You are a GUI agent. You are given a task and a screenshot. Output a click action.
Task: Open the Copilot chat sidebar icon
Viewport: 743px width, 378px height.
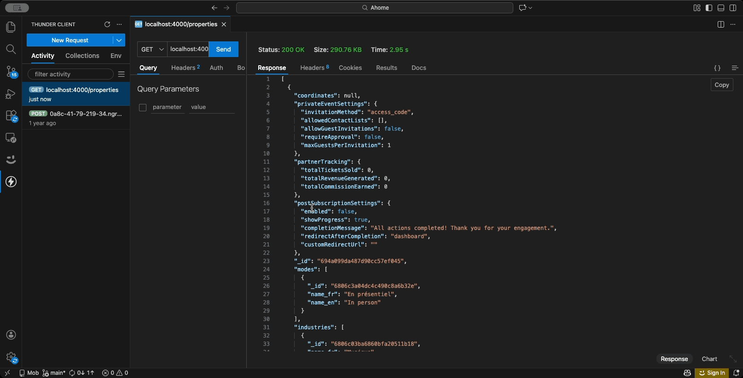coord(11,160)
